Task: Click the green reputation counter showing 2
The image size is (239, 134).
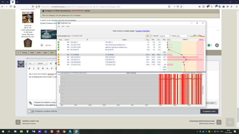Action: (x=210, y=45)
